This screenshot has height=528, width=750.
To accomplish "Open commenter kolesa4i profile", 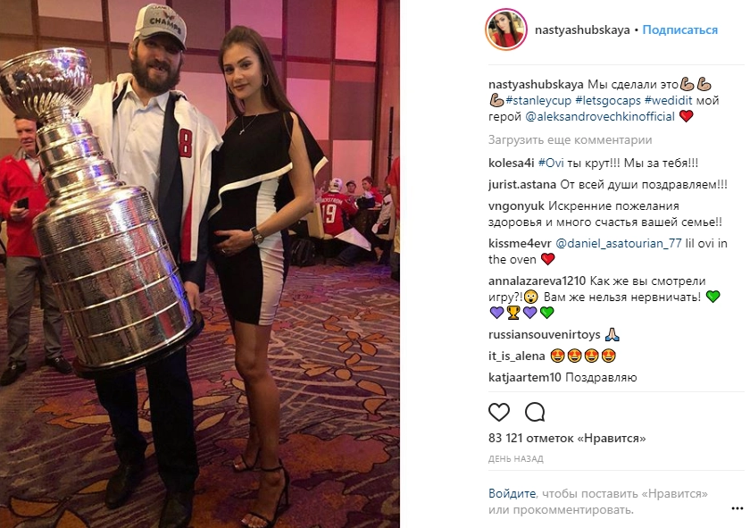I will tap(511, 163).
